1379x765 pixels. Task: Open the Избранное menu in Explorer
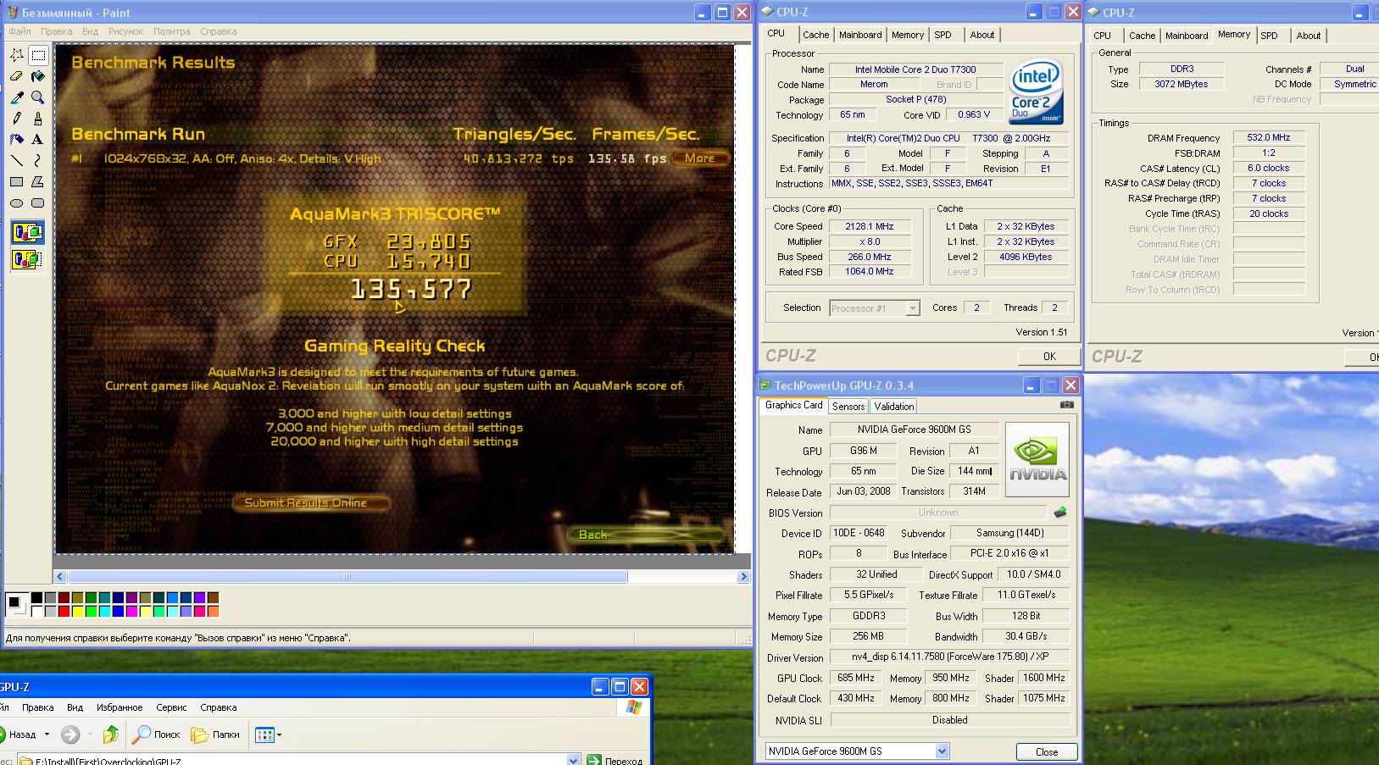click(120, 707)
